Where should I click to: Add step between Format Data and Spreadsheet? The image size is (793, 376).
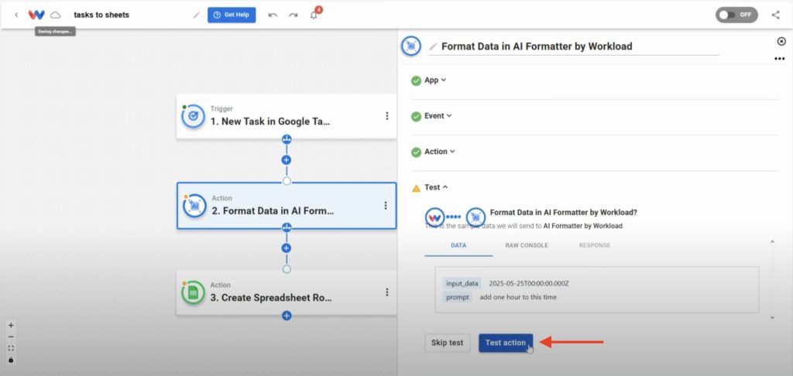(x=287, y=248)
